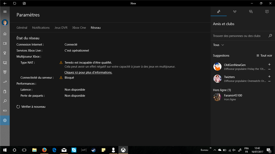
Task: Open the profile avatar in sidebar
Action: tap(5, 22)
